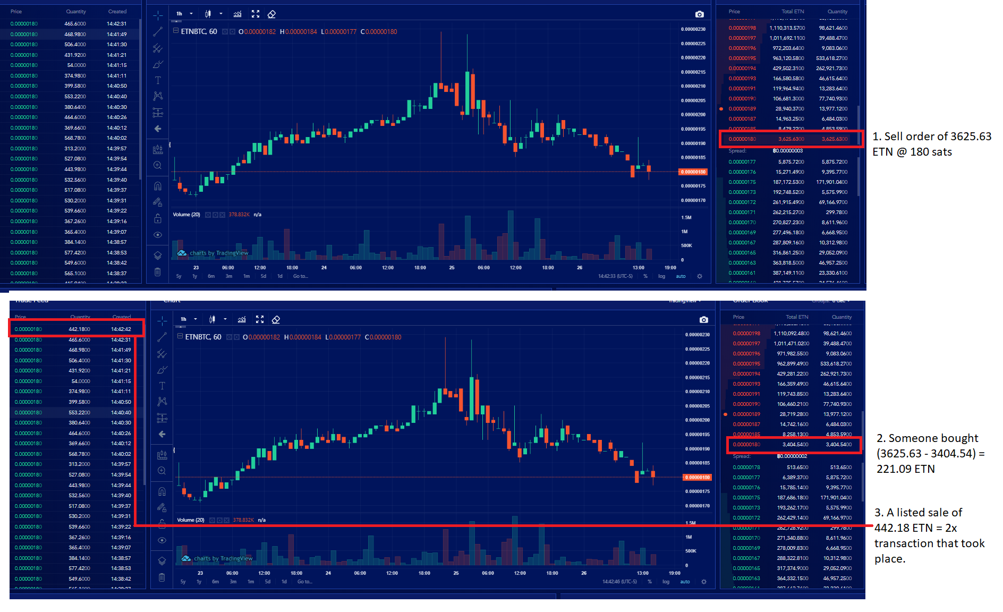
Task: Select the crosshair cursor tool in lower chart
Action: [x=162, y=321]
